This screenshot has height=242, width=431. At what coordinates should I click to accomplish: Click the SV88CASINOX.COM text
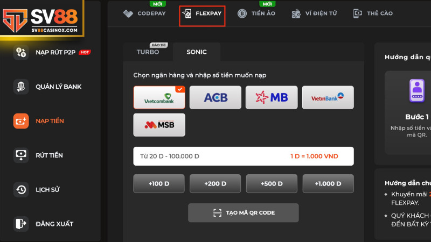point(54,30)
